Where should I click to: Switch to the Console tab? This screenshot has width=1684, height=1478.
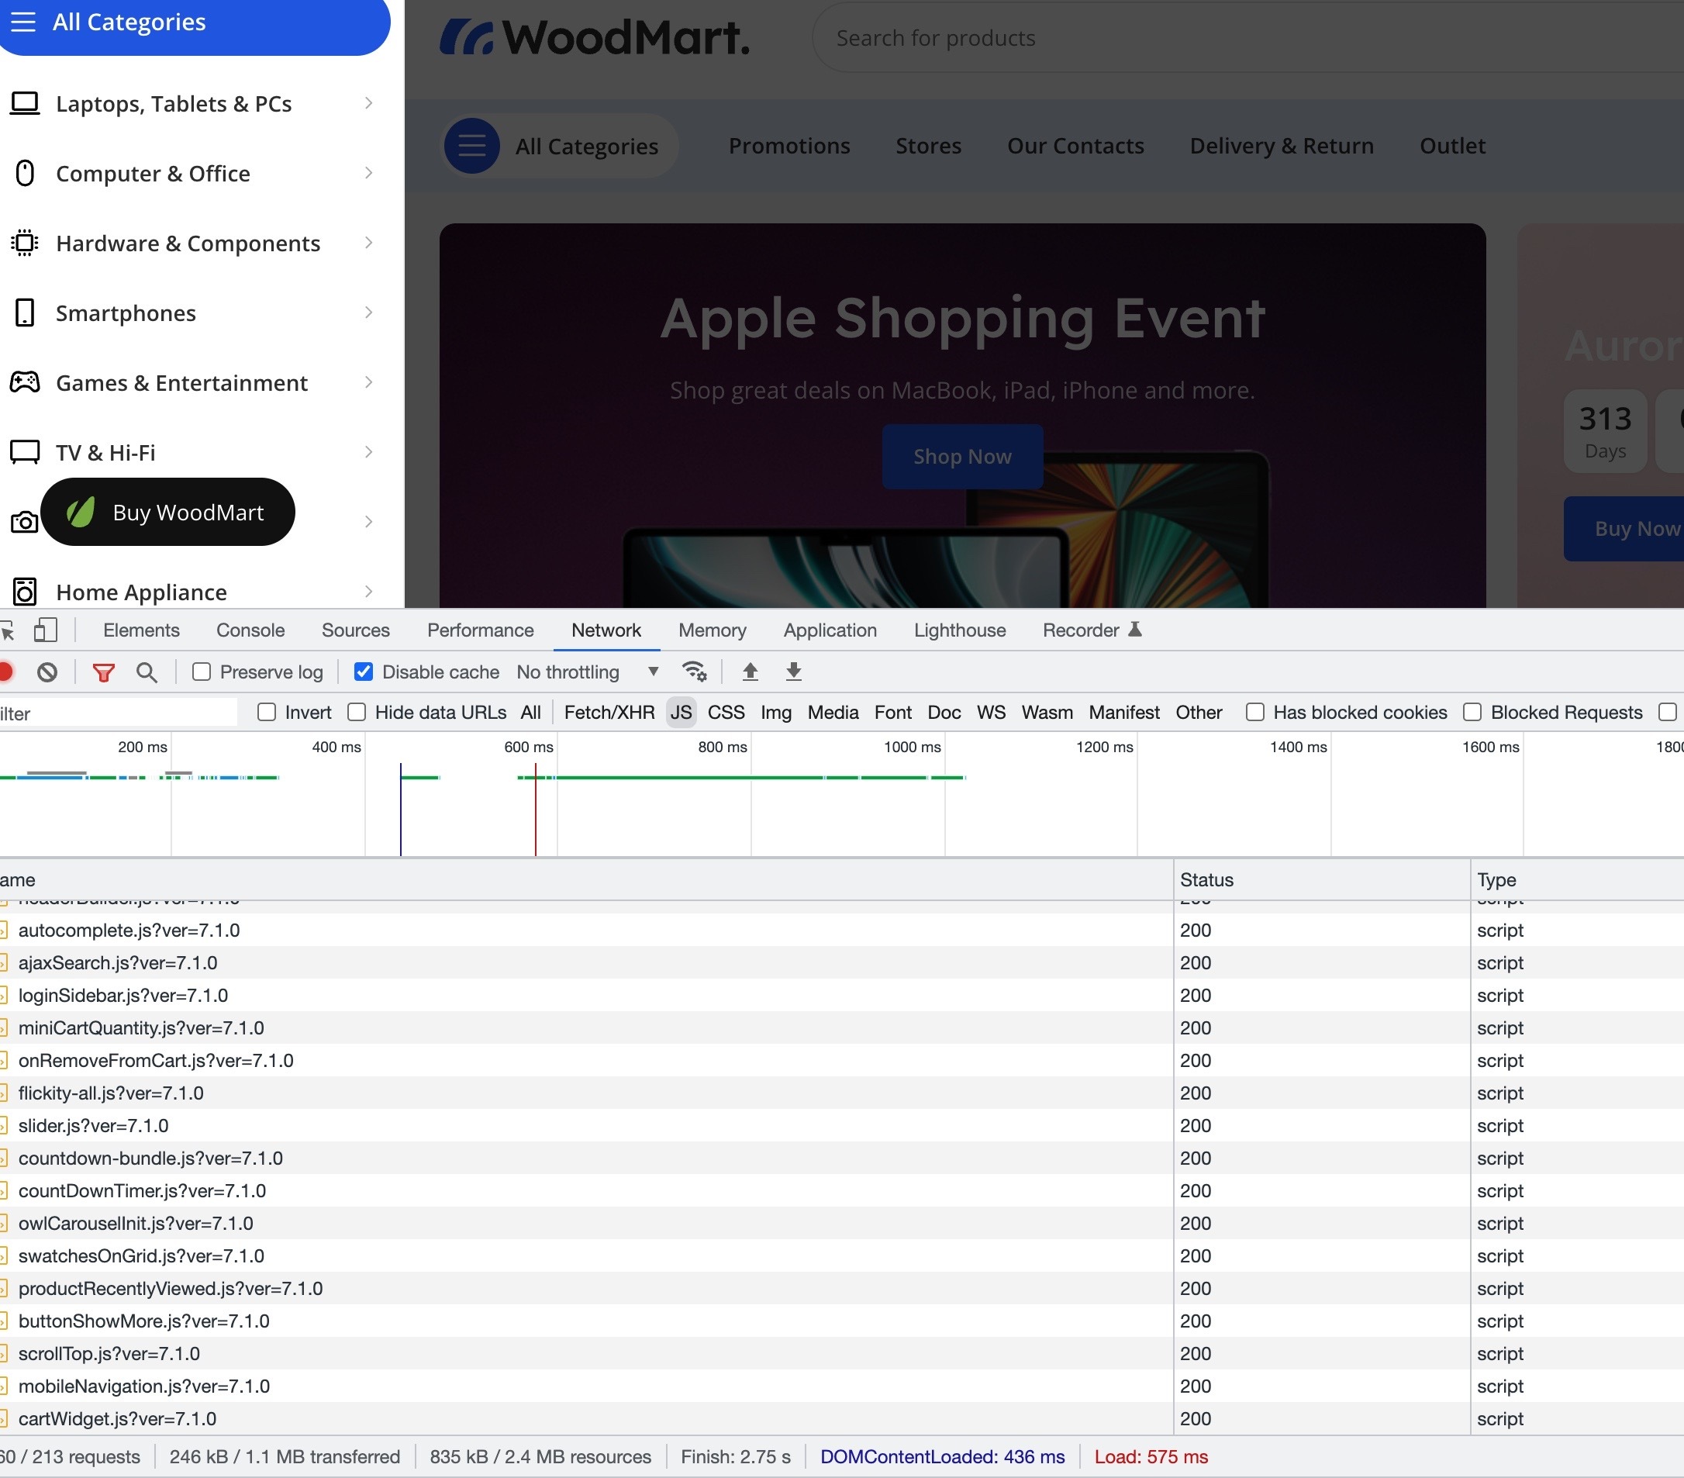[x=250, y=630]
